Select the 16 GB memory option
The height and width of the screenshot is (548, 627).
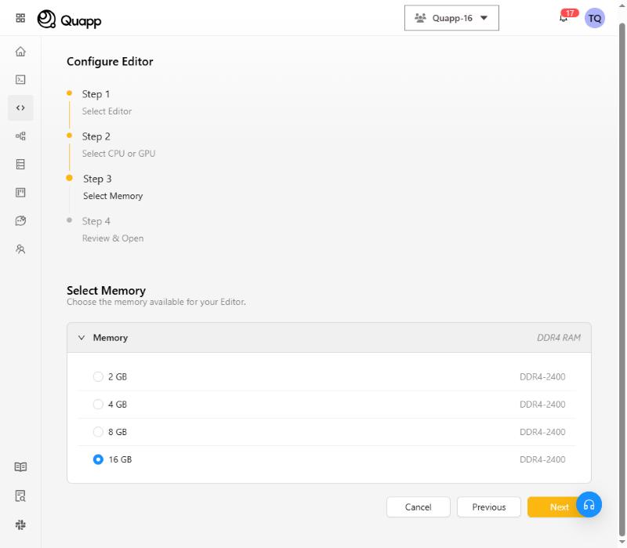point(98,459)
